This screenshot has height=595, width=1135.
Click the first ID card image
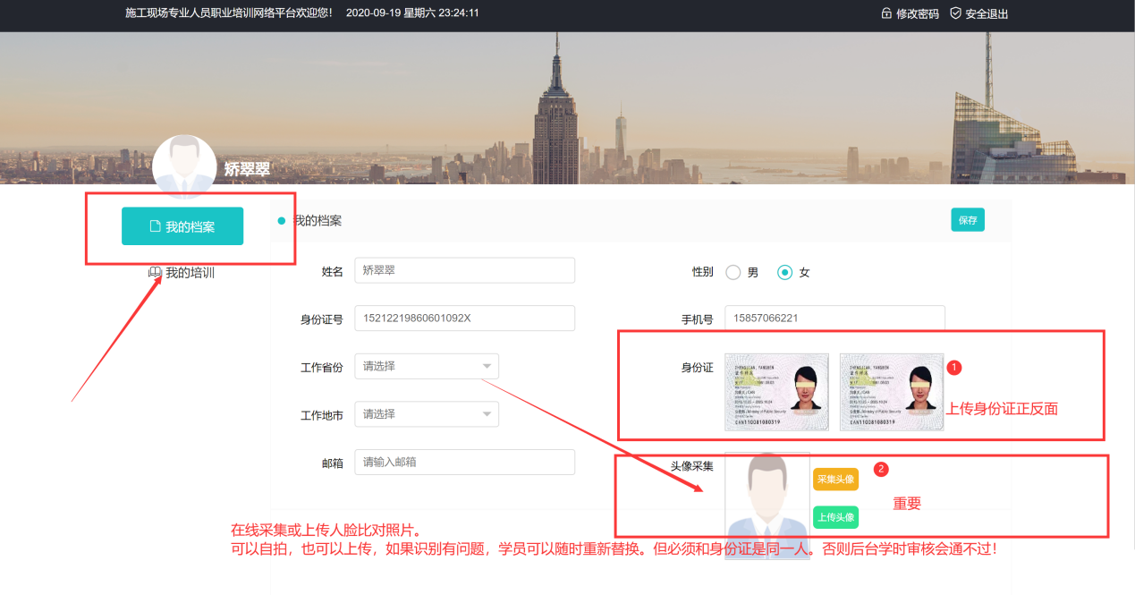(x=776, y=392)
